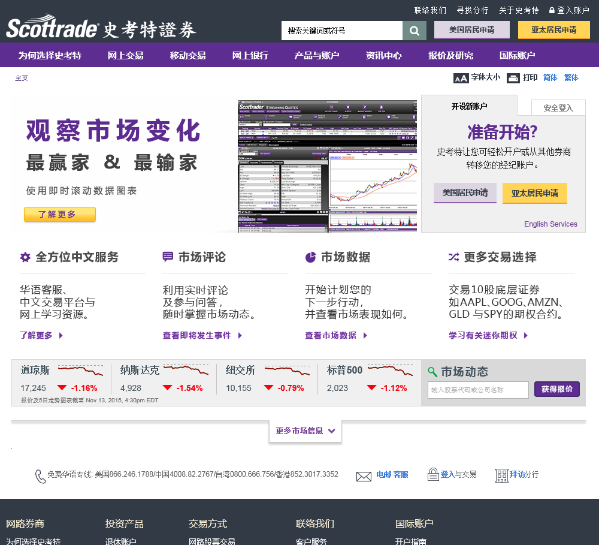Open the 国际账户 menu

point(518,55)
